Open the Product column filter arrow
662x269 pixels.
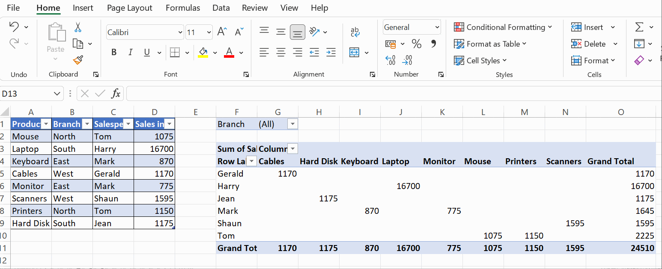click(46, 124)
